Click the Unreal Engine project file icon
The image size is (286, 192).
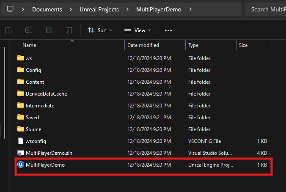pos(21,165)
